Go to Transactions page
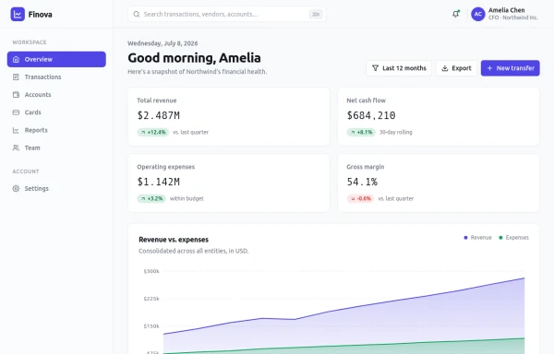This screenshot has width=554, height=354. (56, 77)
